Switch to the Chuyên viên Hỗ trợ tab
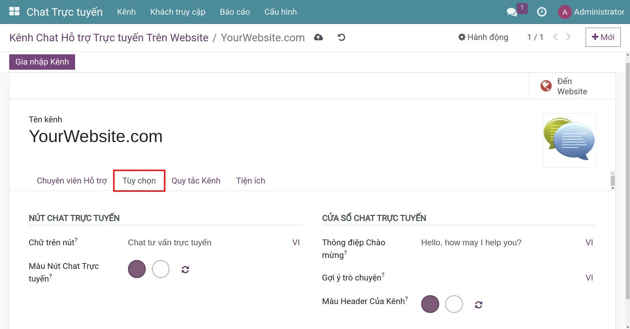Viewport: 630px width, 329px height. point(72,181)
